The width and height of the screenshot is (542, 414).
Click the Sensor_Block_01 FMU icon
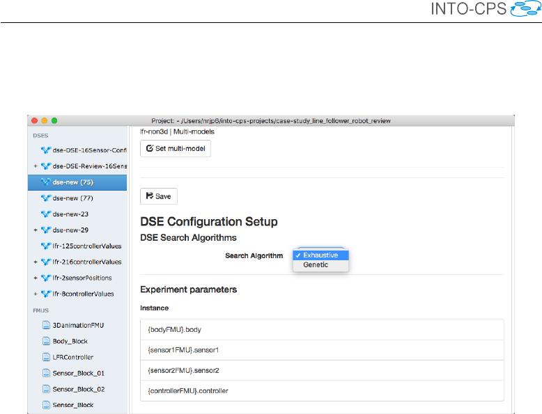tap(46, 373)
